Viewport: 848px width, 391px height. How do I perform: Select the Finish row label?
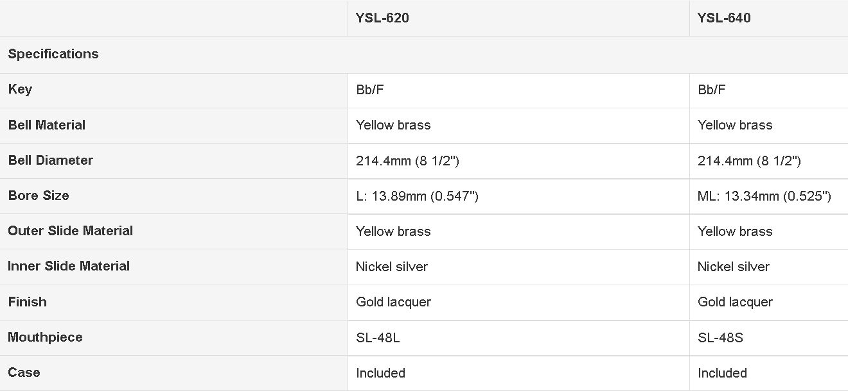click(x=28, y=302)
